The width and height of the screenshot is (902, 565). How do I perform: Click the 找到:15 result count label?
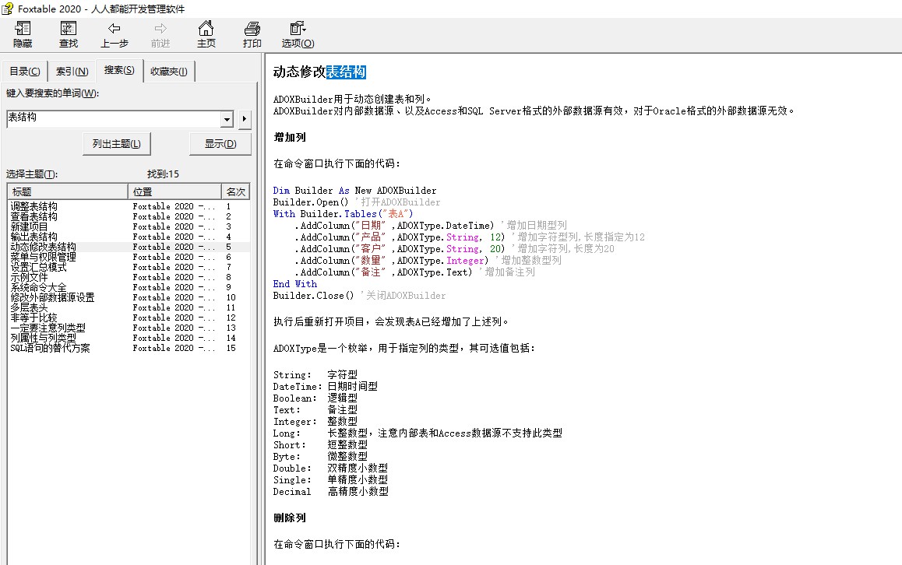point(163,174)
